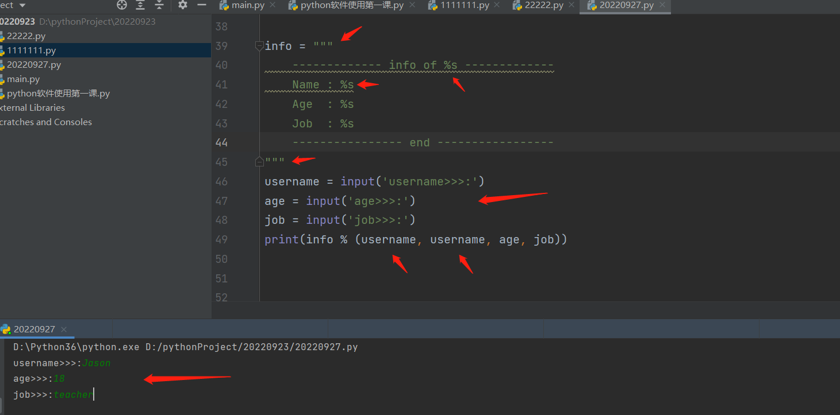The image size is (840, 415).
Task: Click the fold end marker on line 45
Action: pos(259,162)
